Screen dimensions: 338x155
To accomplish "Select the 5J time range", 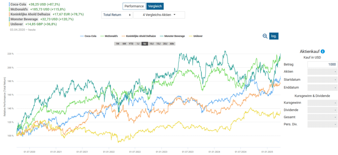I will tap(145, 44).
